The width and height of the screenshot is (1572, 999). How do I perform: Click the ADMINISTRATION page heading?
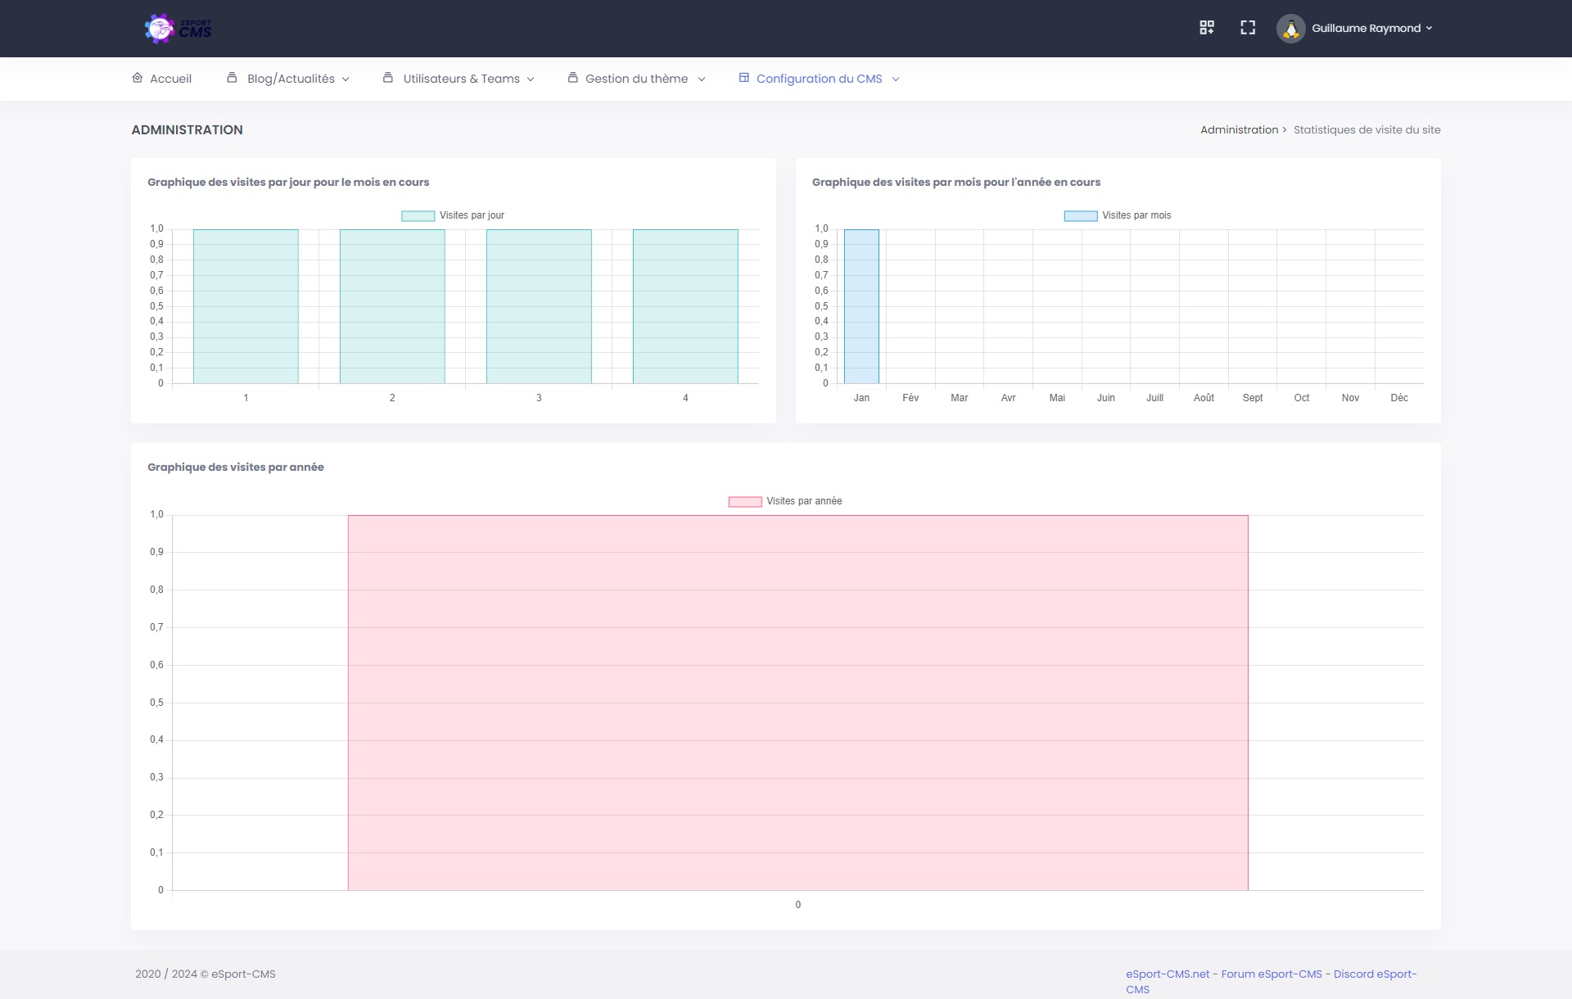187,129
